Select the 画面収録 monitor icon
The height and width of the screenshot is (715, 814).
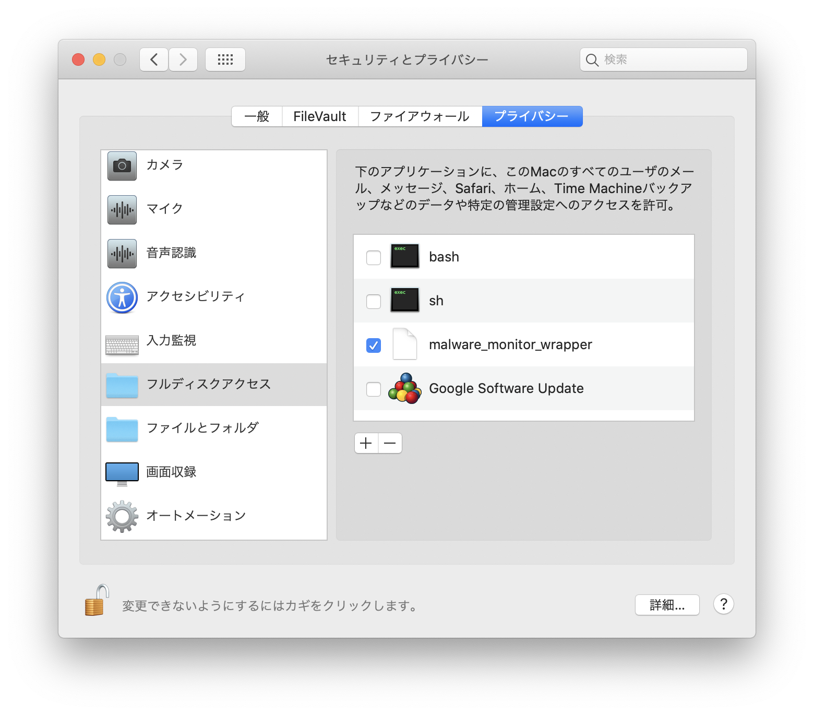[x=122, y=474]
